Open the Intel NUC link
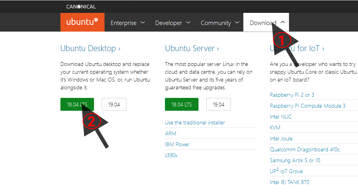This screenshot has height=195, width=358. pos(281,117)
